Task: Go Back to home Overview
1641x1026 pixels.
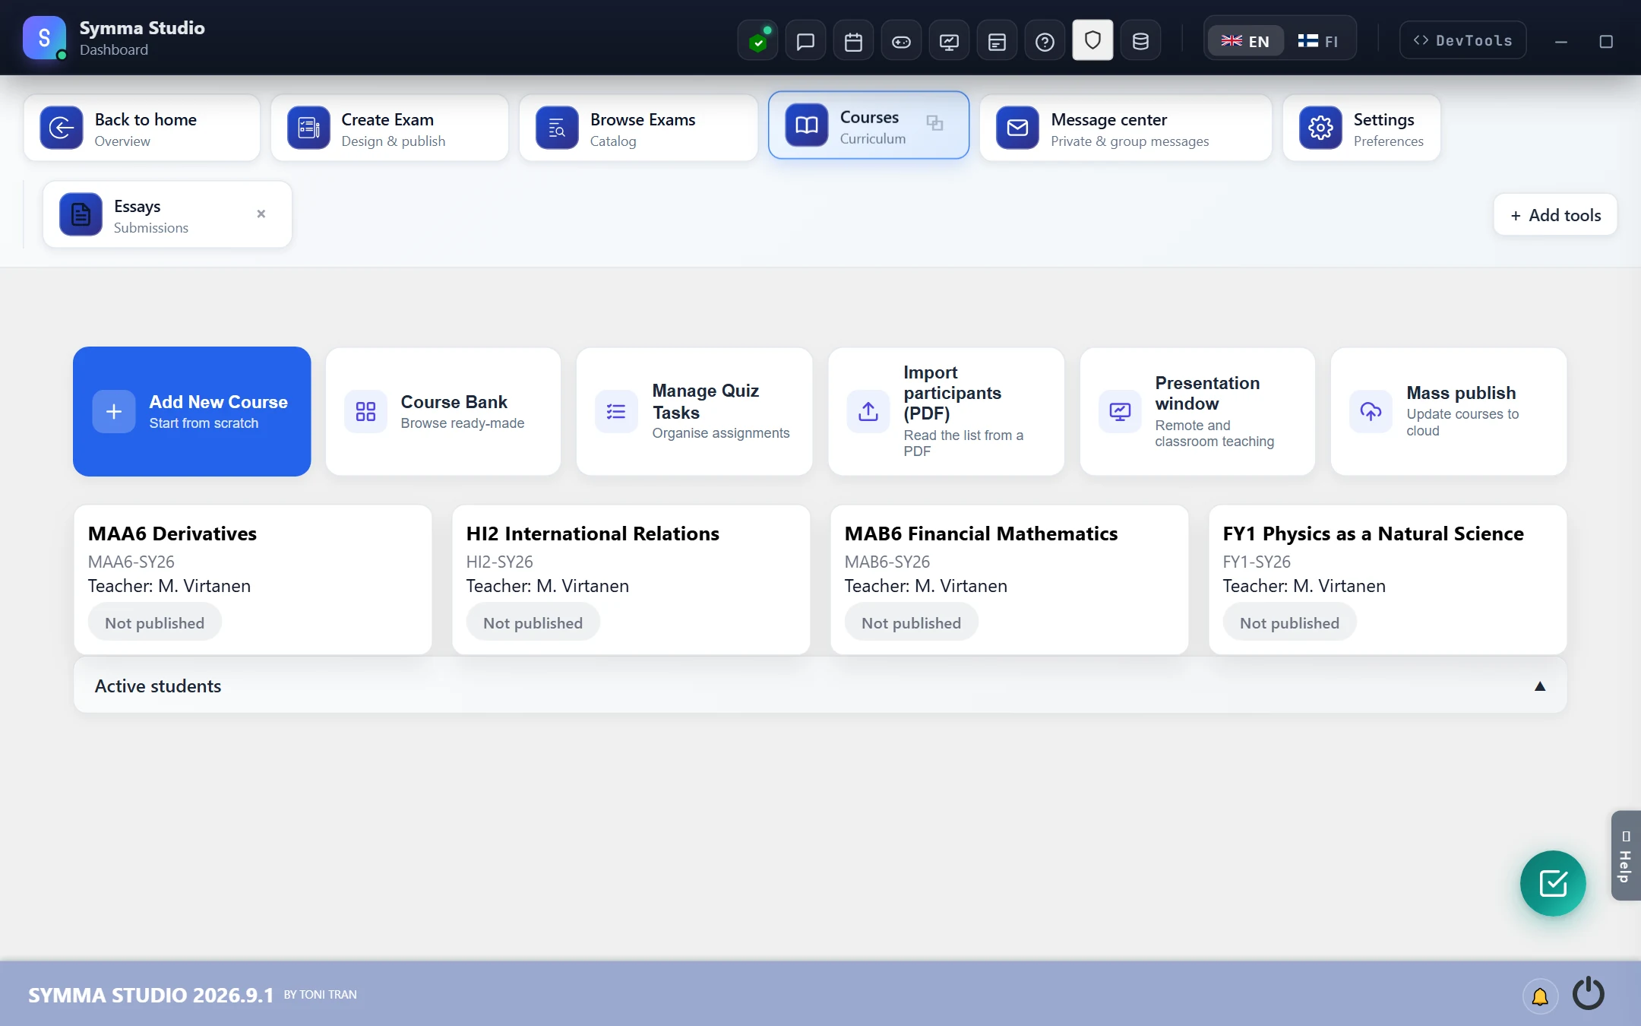Action: coord(142,128)
